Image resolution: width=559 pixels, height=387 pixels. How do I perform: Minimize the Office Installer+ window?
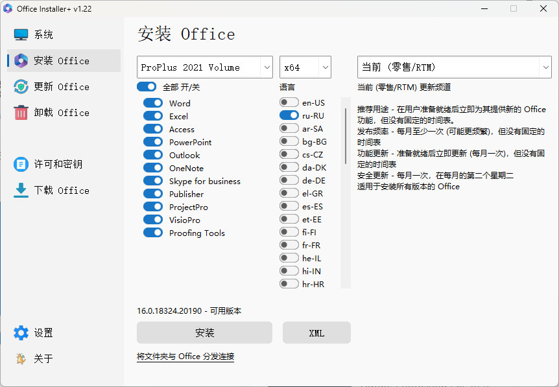[x=484, y=8]
